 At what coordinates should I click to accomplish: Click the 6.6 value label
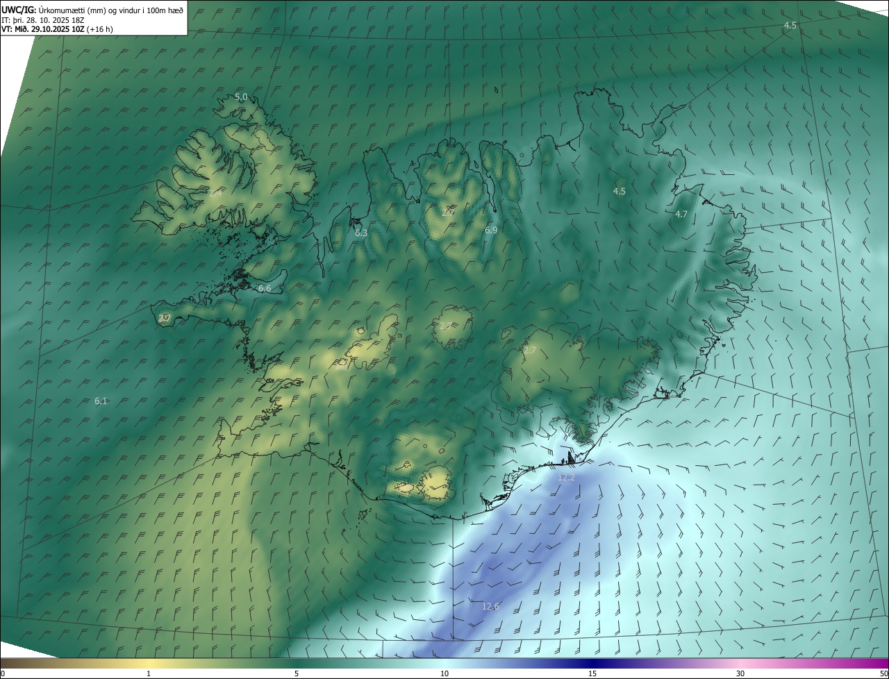[265, 288]
